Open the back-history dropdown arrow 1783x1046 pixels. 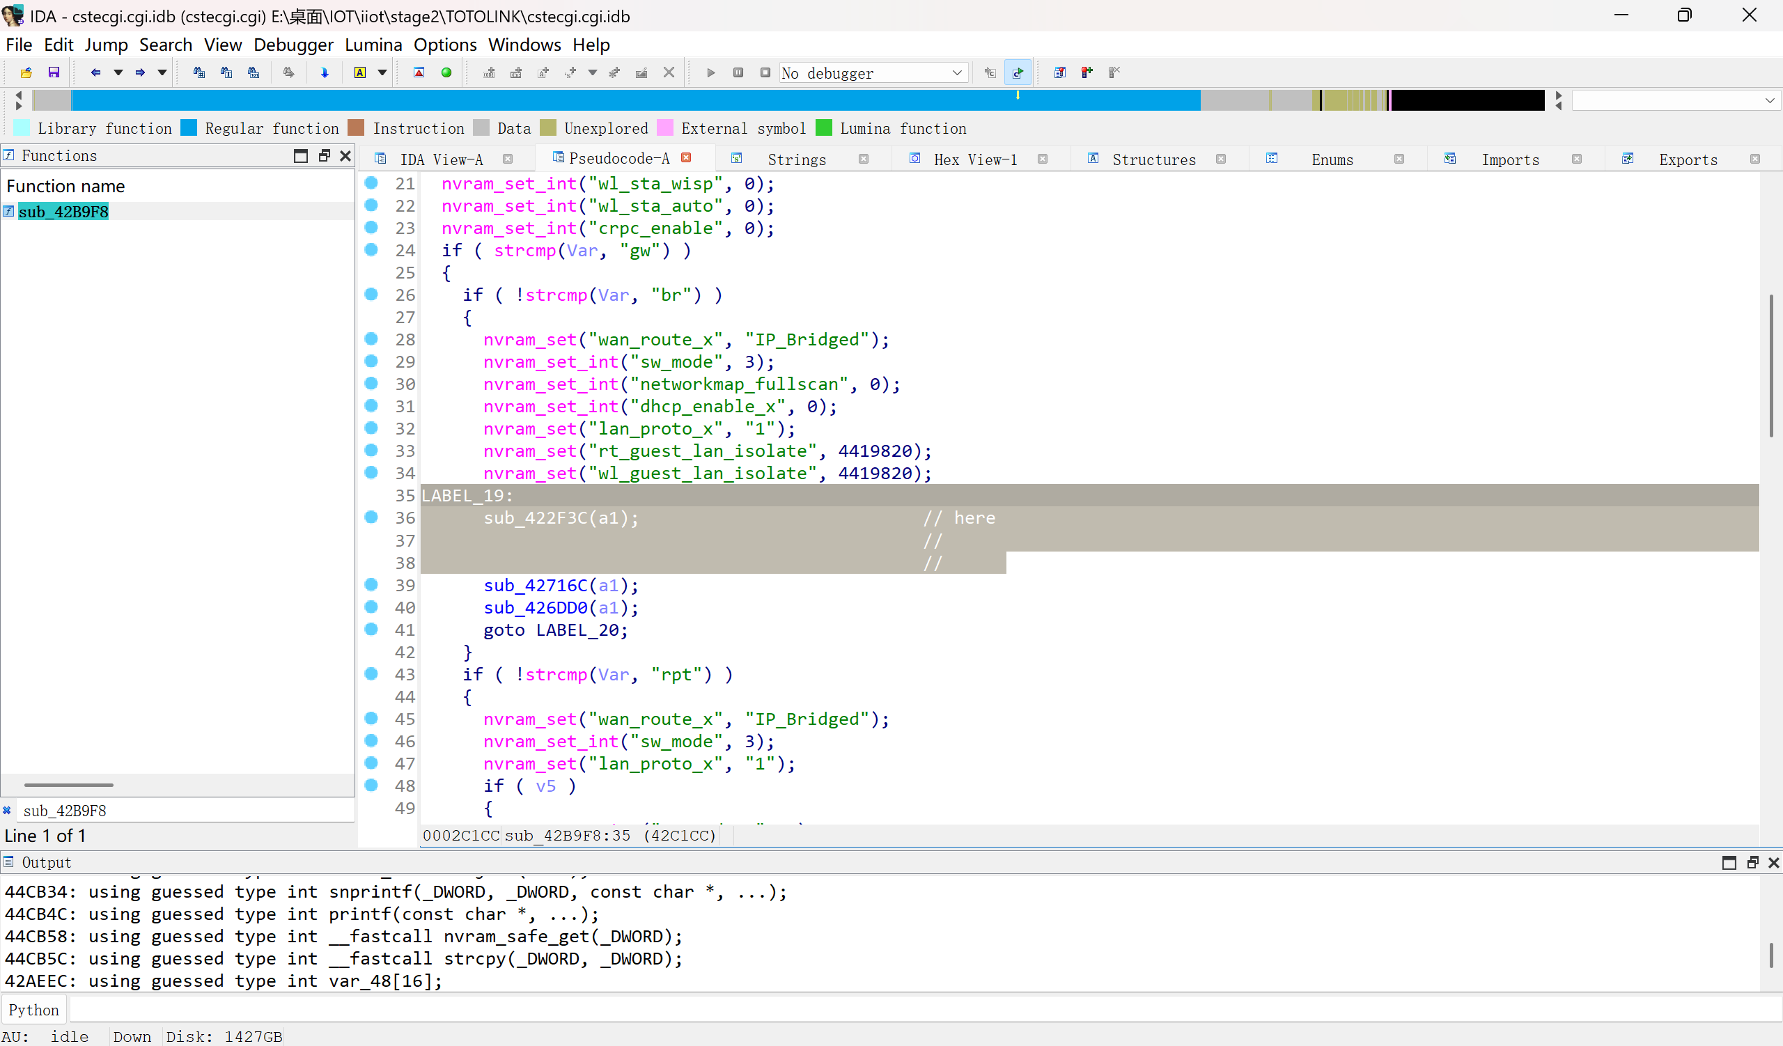118,72
